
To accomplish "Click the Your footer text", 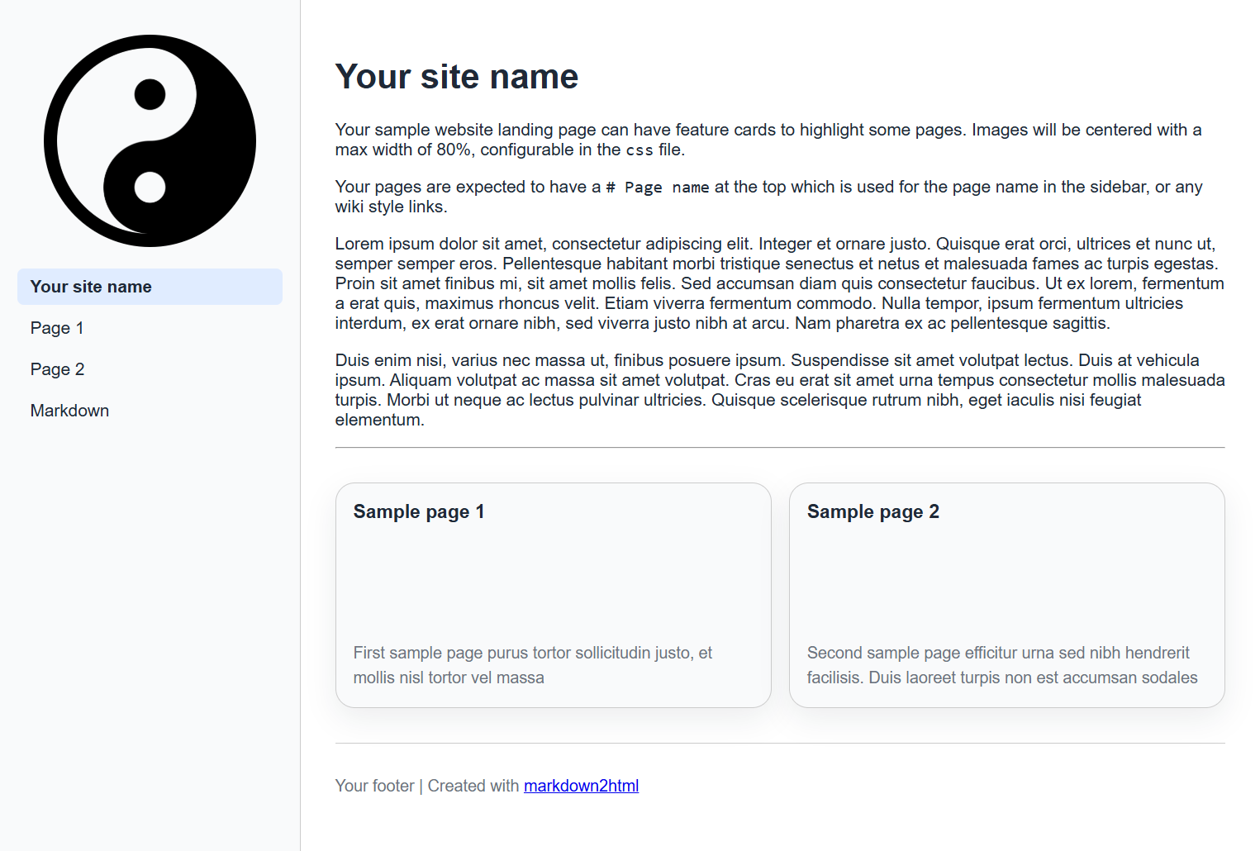I will point(374,785).
